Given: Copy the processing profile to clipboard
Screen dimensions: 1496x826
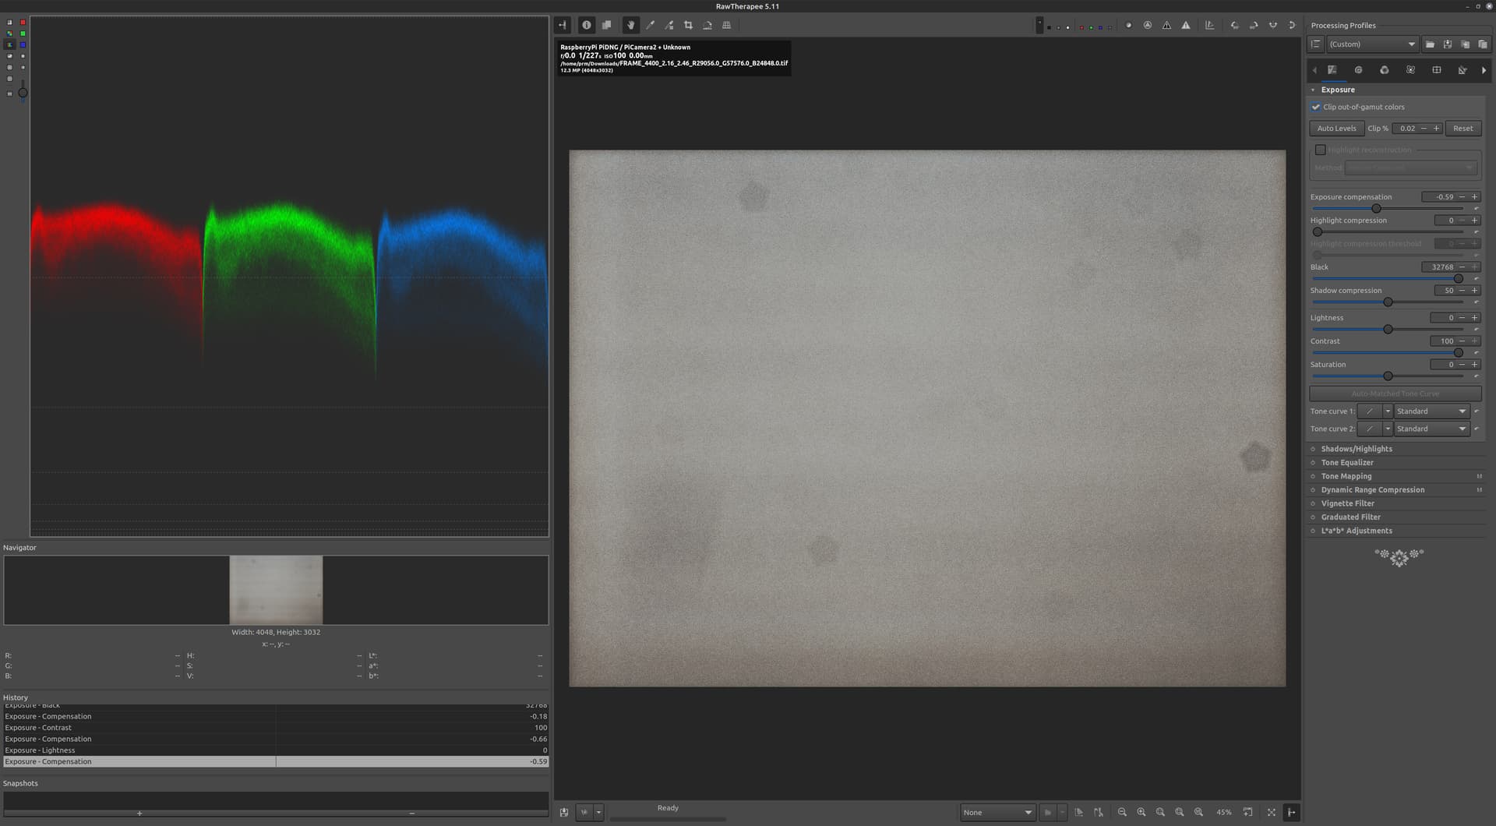Looking at the screenshot, I should (1465, 44).
